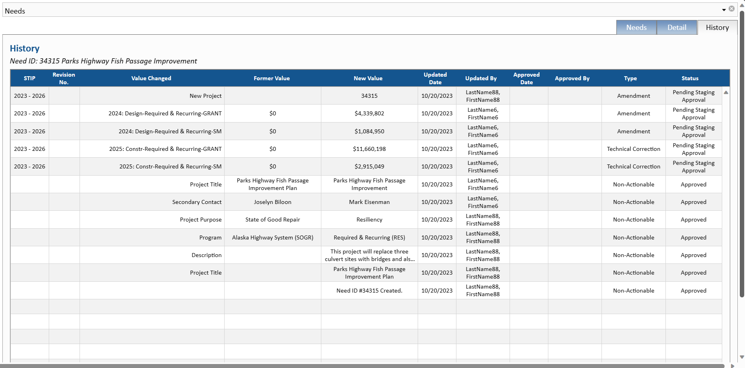Click the Type column header

point(631,78)
